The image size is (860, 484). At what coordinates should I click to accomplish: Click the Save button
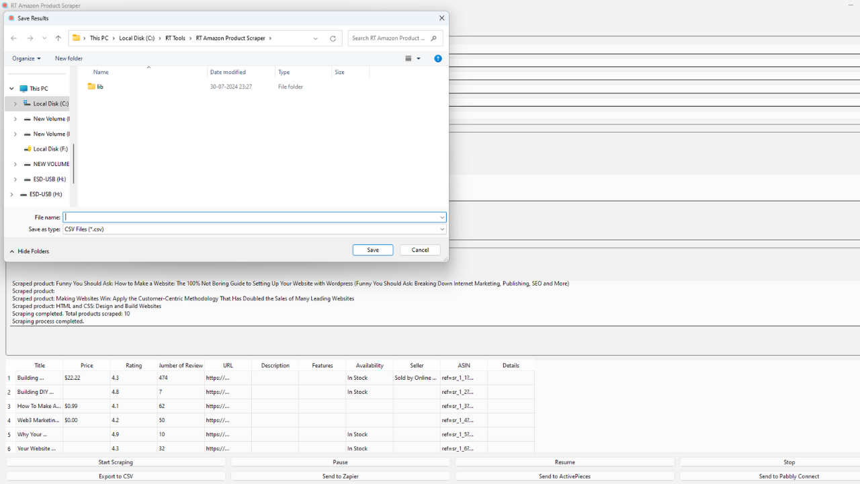click(x=372, y=249)
